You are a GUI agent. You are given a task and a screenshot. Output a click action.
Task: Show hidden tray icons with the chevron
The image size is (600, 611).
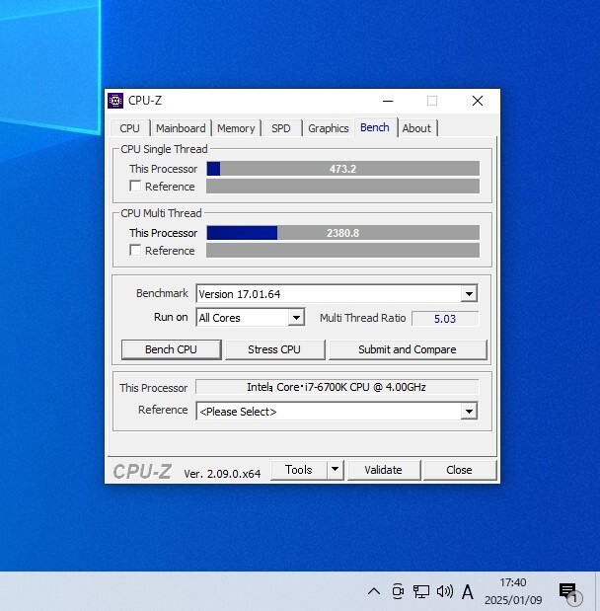374,591
